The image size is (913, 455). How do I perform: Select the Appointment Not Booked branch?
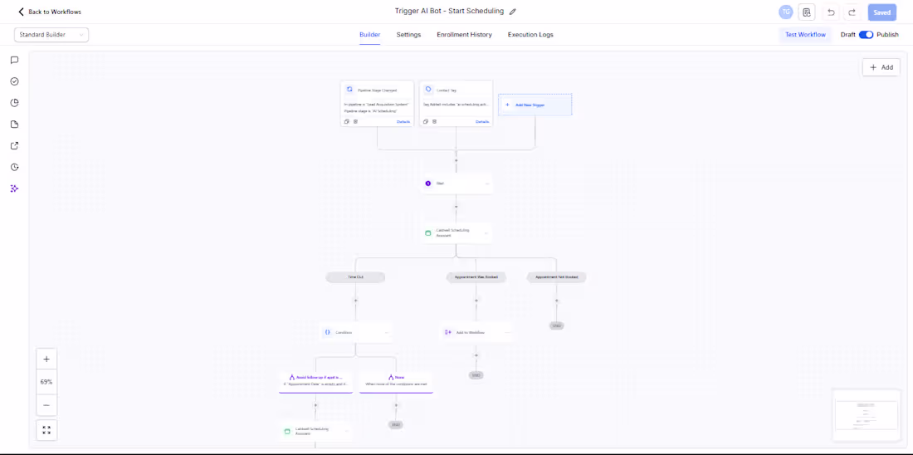click(557, 277)
